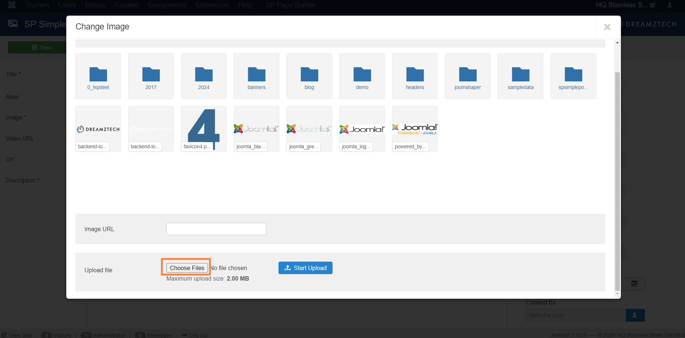The image size is (685, 338).
Task: Open the sampledata folder
Action: 520,76
